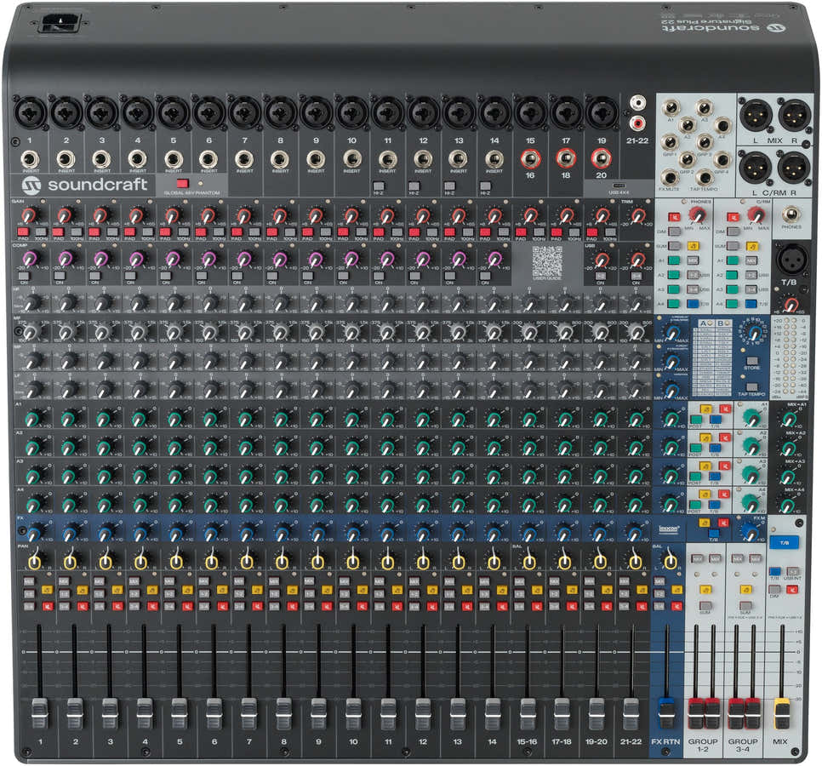Viewport: 822px width, 766px height.
Task: Toggle the USB INT button above the MIX fader
Action: 793,571
